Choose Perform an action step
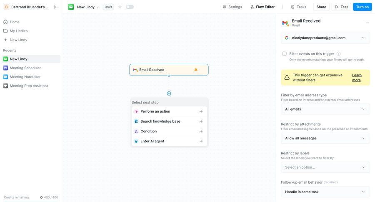The height and width of the screenshot is (202, 375). click(169, 111)
